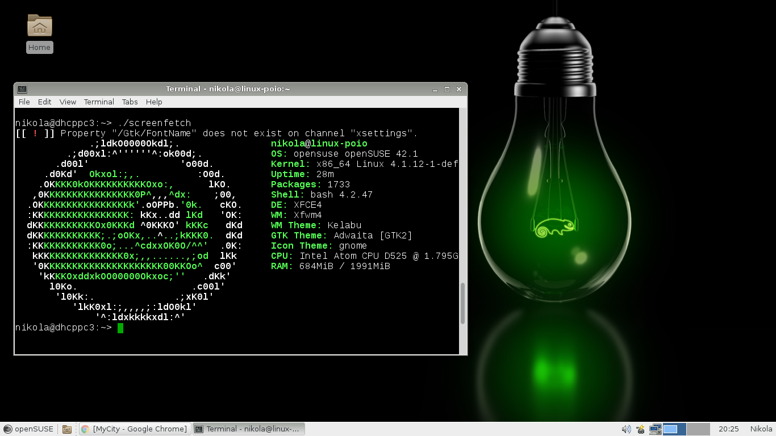
Task: Click the Terminal window title bar text
Action: pyautogui.click(x=228, y=89)
